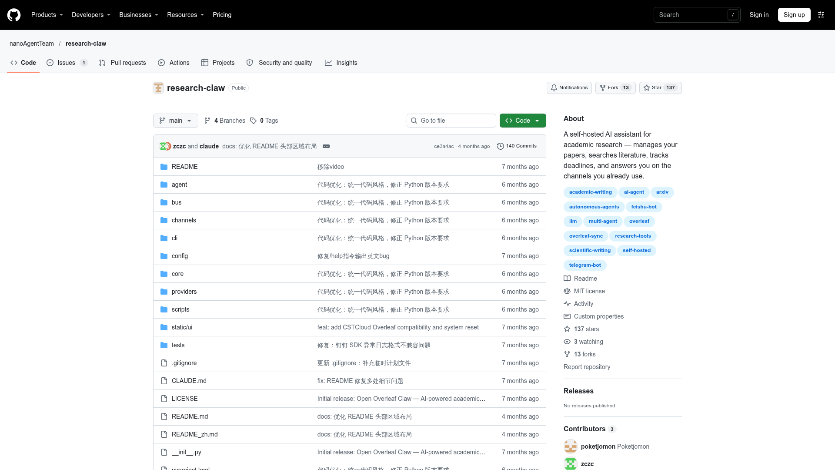This screenshot has height=470, width=835.
Task: Expand the green Code dropdown button
Action: (523, 121)
